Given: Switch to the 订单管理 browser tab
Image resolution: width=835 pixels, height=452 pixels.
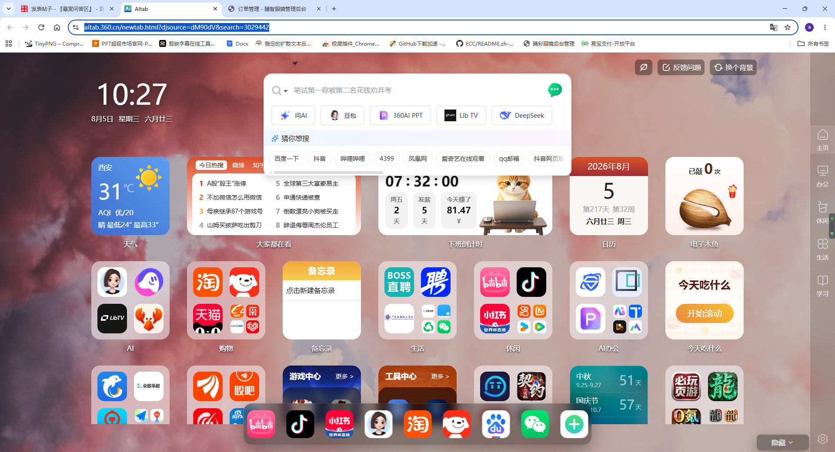Looking at the screenshot, I should pyautogui.click(x=275, y=9).
